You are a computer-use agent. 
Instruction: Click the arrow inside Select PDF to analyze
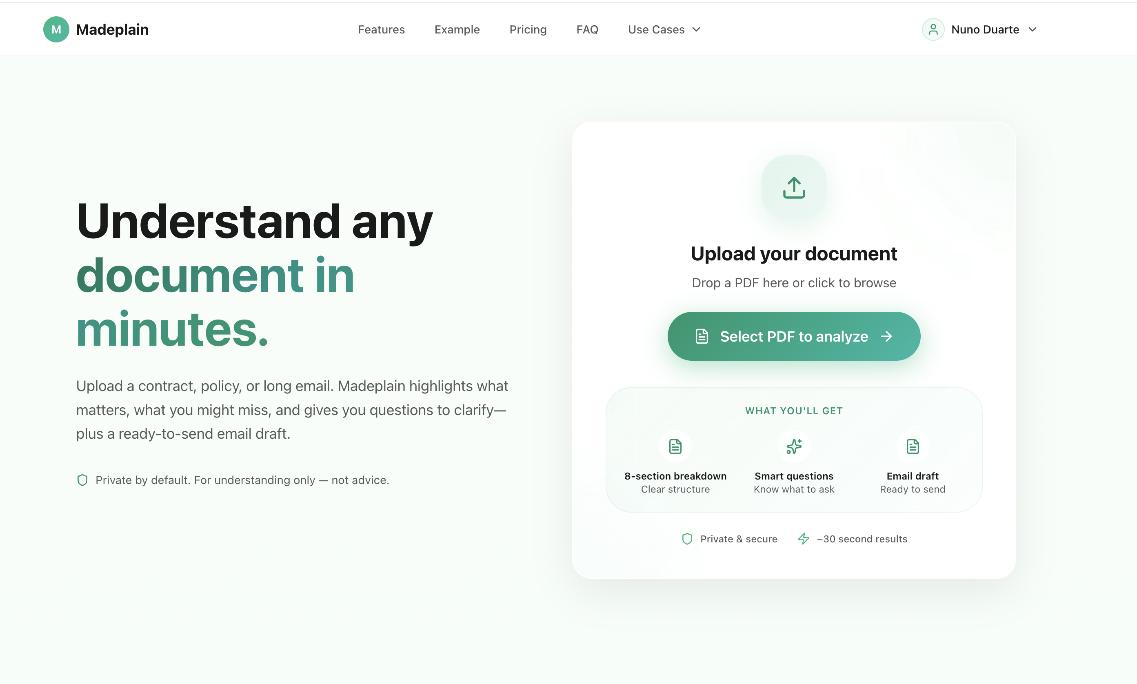pyautogui.click(x=887, y=336)
